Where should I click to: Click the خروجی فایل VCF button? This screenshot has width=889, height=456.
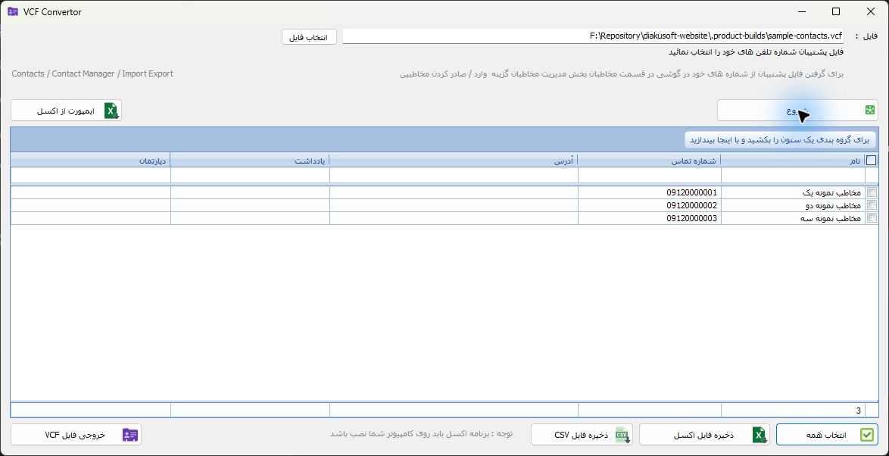76,435
